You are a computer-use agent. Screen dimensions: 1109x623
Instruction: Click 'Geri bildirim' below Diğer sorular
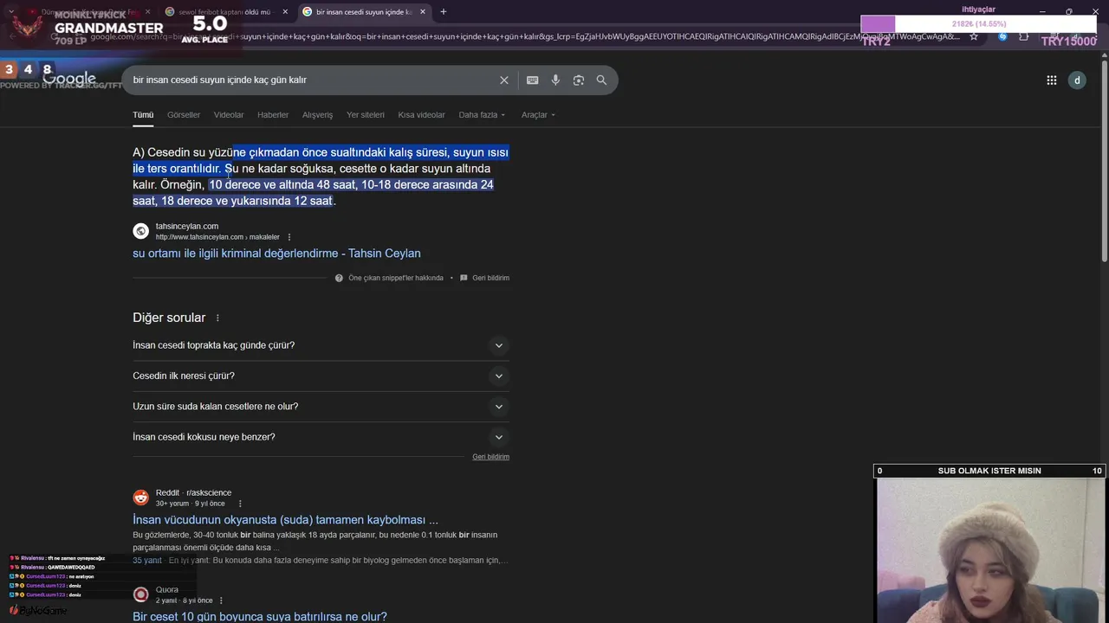(490, 457)
